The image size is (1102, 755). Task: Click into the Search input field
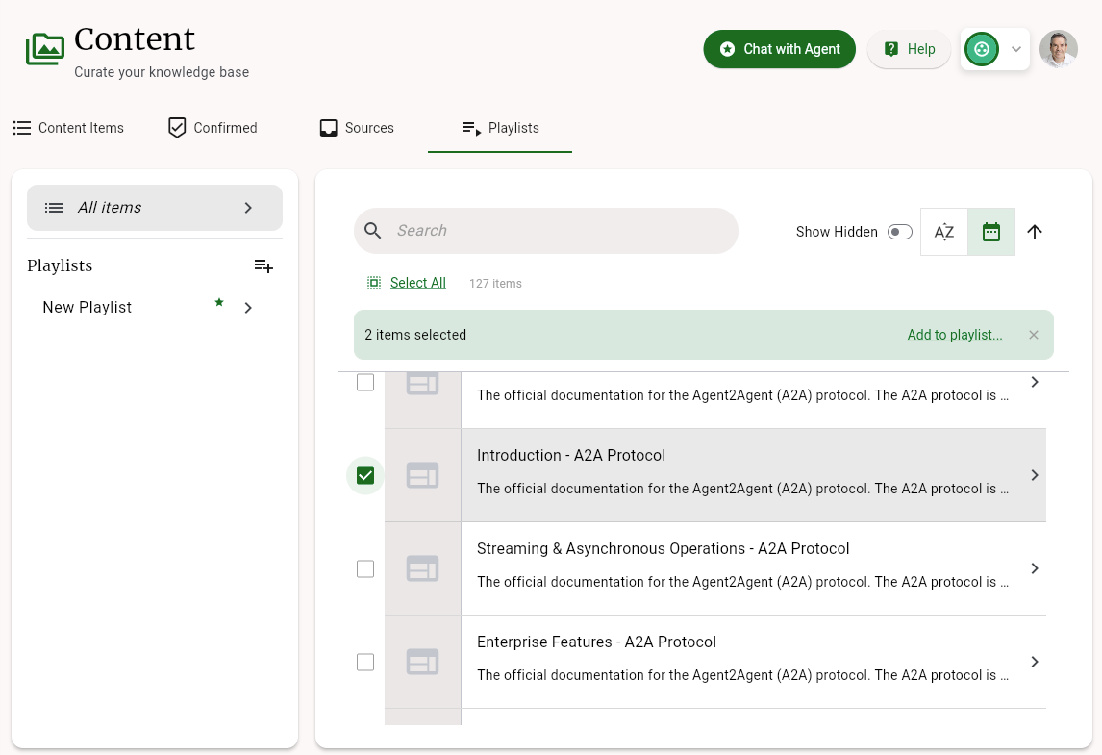(x=558, y=231)
